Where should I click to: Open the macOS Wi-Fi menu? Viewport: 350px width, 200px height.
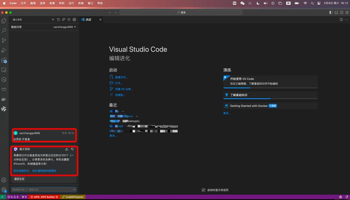tap(305, 3)
